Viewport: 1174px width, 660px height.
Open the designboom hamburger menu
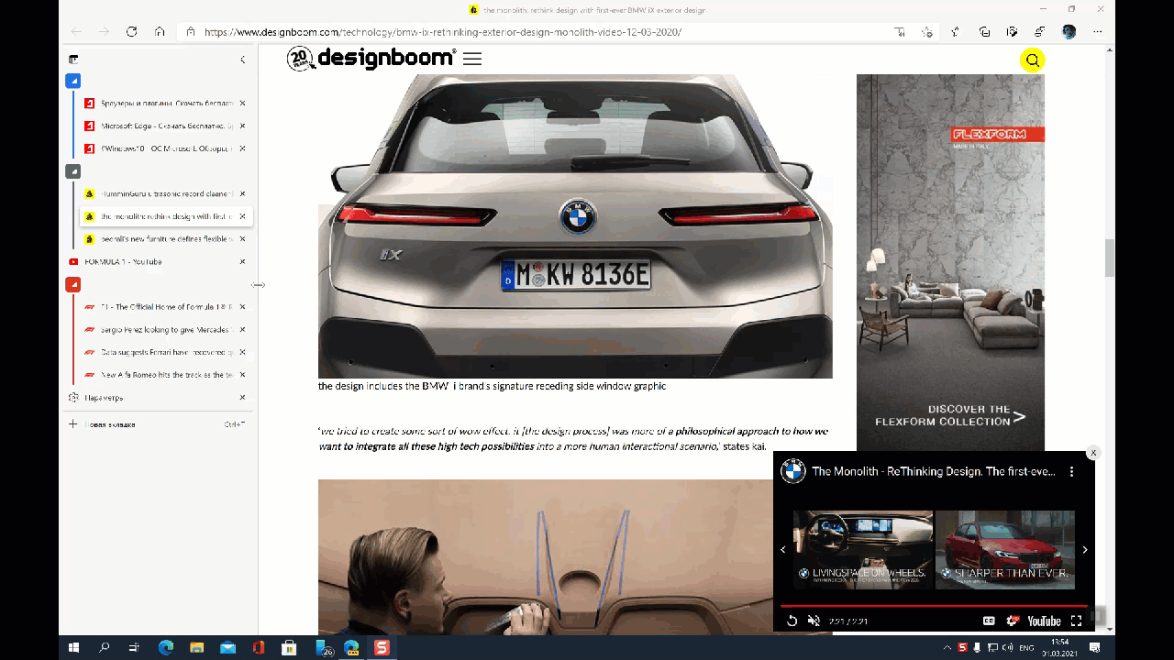[472, 59]
